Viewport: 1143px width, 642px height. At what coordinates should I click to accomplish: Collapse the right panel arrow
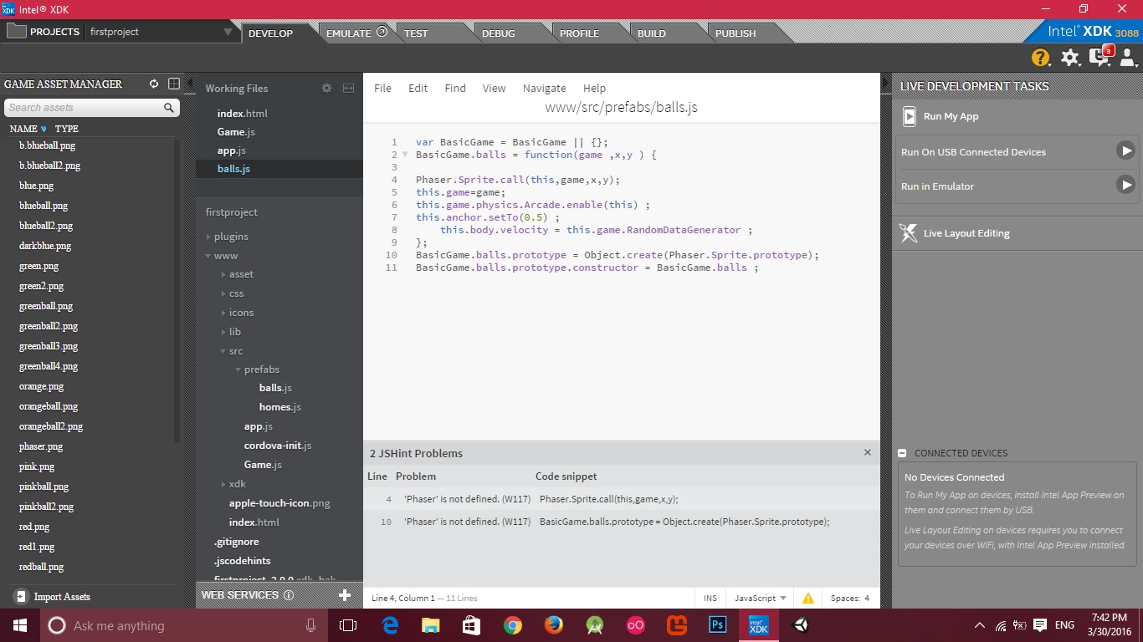click(886, 83)
